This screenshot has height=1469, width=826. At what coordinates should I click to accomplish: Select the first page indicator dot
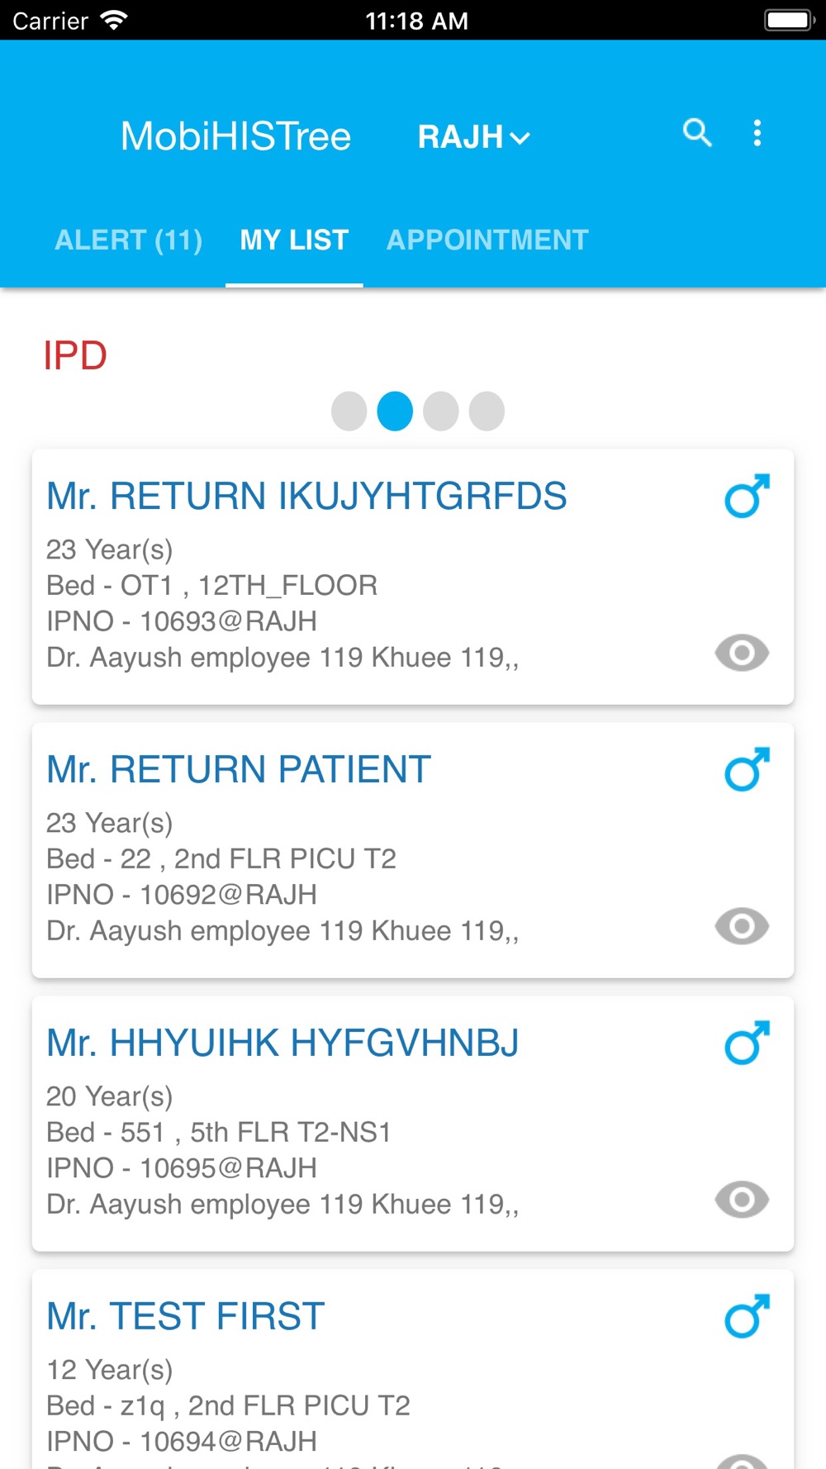tap(349, 411)
